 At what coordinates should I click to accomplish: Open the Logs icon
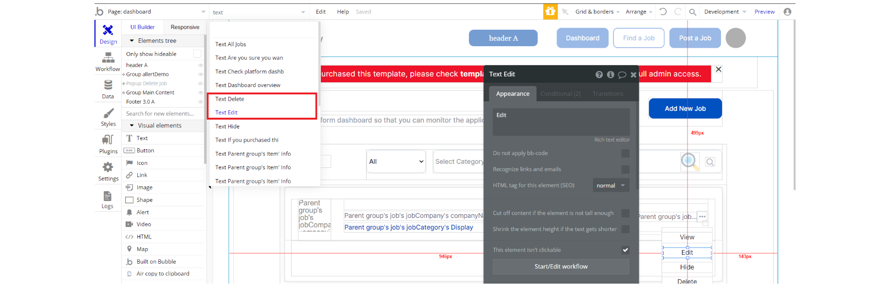(x=108, y=196)
